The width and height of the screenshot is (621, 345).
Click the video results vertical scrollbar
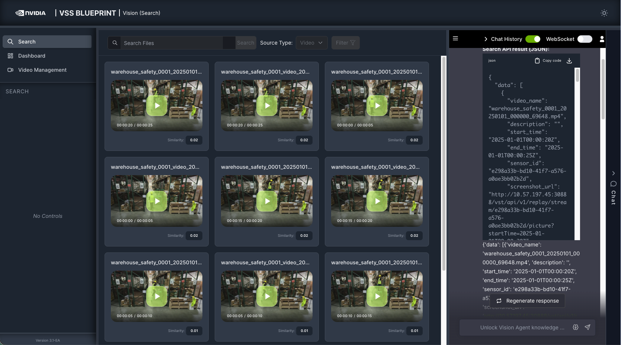(x=444, y=164)
